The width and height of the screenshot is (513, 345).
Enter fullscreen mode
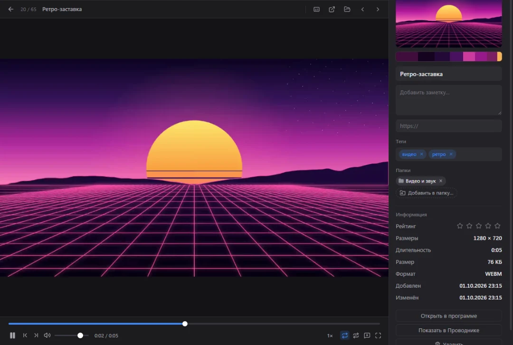[x=378, y=336]
